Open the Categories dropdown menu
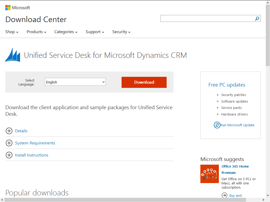This screenshot has width=270, height=202. click(x=66, y=32)
